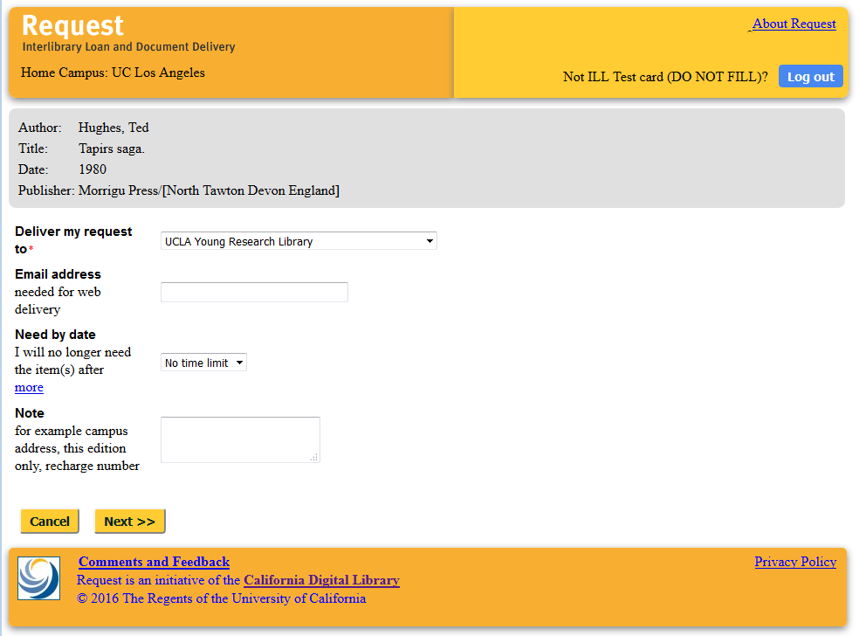Click the 2016 Regents copyright text

coord(222,598)
